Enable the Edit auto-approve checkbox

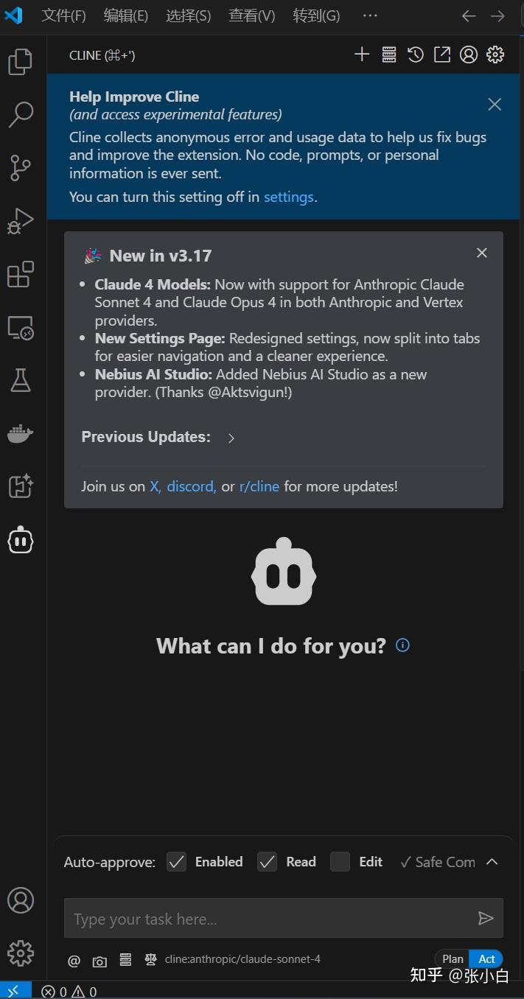(x=340, y=862)
